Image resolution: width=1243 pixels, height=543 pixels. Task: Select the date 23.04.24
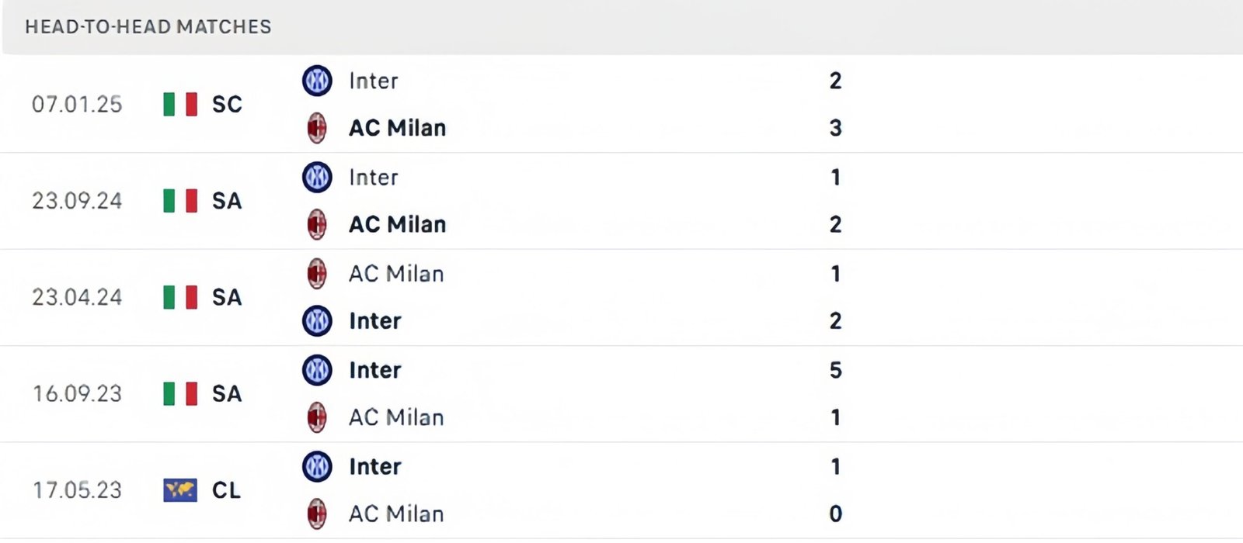coord(78,297)
